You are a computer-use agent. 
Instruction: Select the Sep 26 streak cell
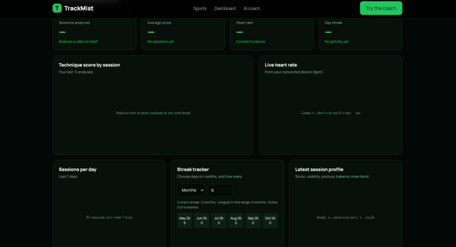click(253, 220)
